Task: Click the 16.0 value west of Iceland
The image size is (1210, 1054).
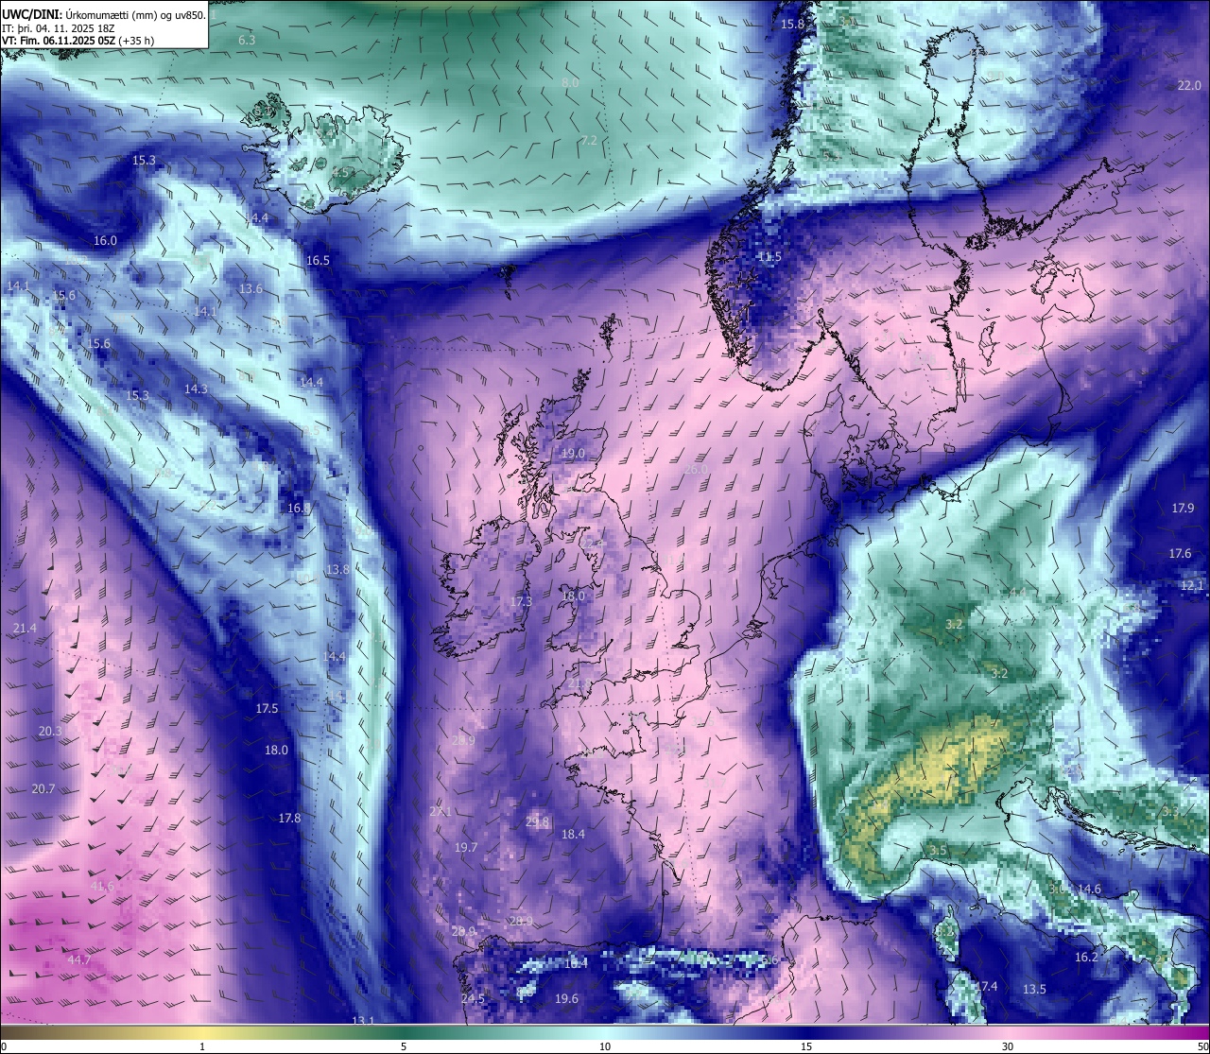Action: (x=105, y=240)
